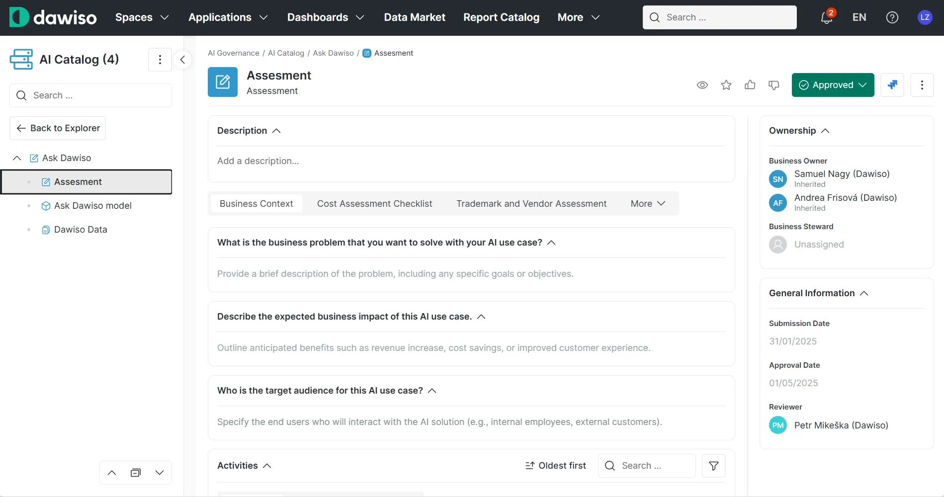Viewport: 944px width, 497px height.
Task: Go to Data Market
Action: [415, 17]
